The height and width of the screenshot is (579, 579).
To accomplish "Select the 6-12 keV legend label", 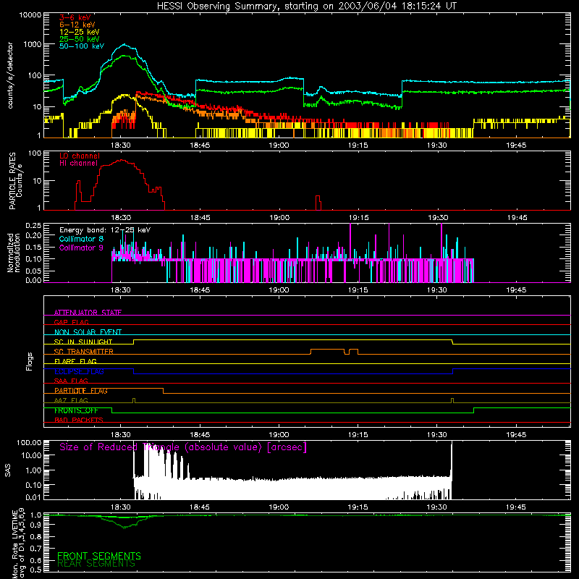I will (x=77, y=25).
